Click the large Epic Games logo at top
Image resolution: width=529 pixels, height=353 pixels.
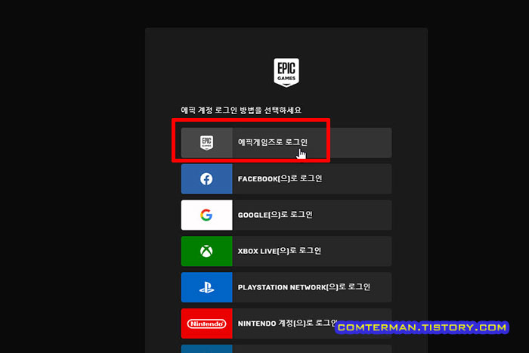click(286, 73)
